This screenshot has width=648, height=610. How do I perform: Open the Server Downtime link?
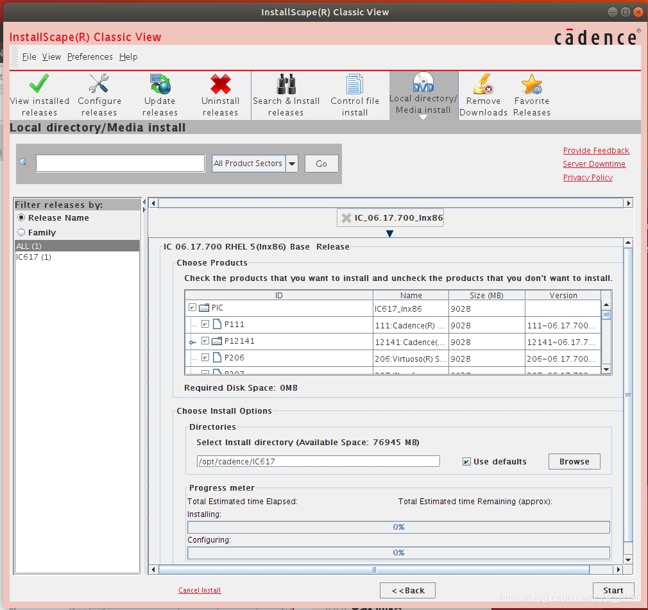tap(594, 164)
